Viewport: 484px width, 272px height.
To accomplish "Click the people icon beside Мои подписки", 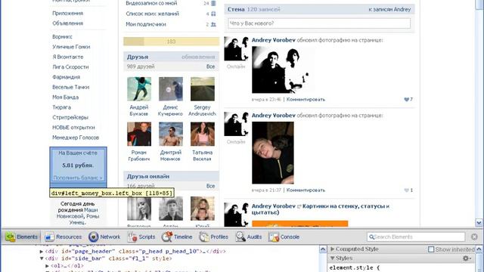I will 213,24.
